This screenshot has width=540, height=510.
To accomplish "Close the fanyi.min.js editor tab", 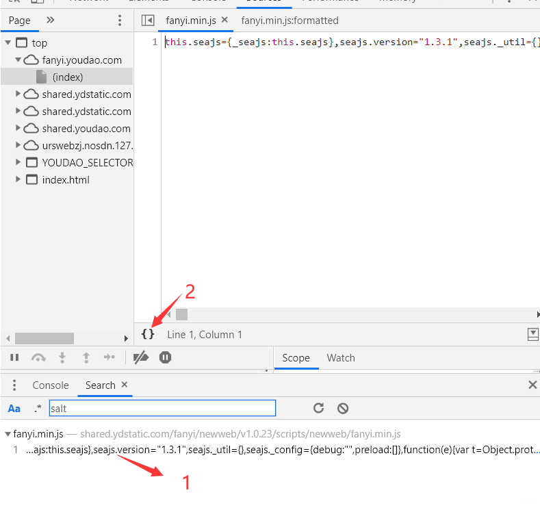I will (224, 20).
